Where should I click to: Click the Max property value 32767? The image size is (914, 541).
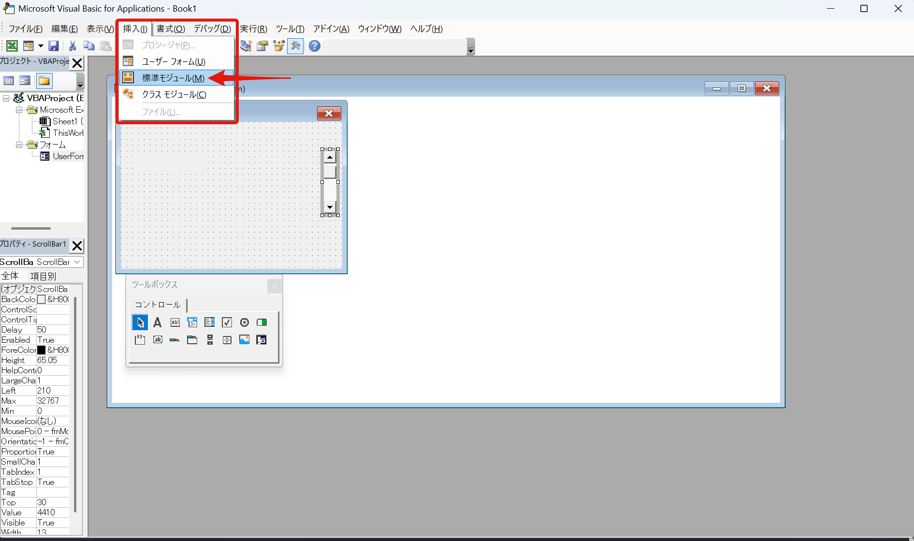[48, 401]
